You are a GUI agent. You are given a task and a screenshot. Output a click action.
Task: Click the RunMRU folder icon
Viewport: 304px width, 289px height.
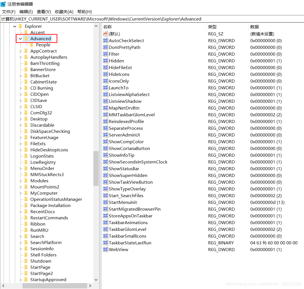point(26,230)
